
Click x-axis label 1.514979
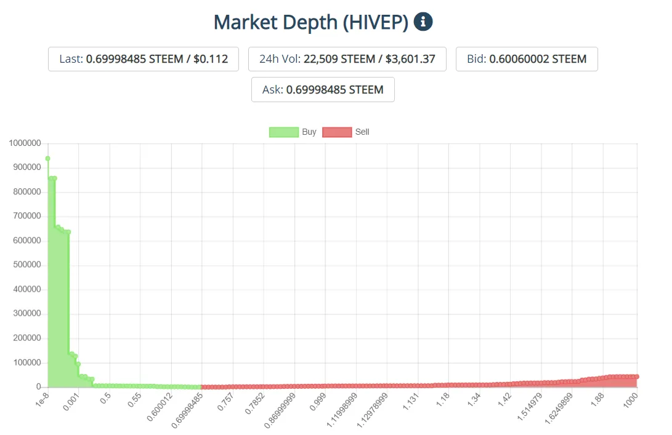(x=530, y=407)
